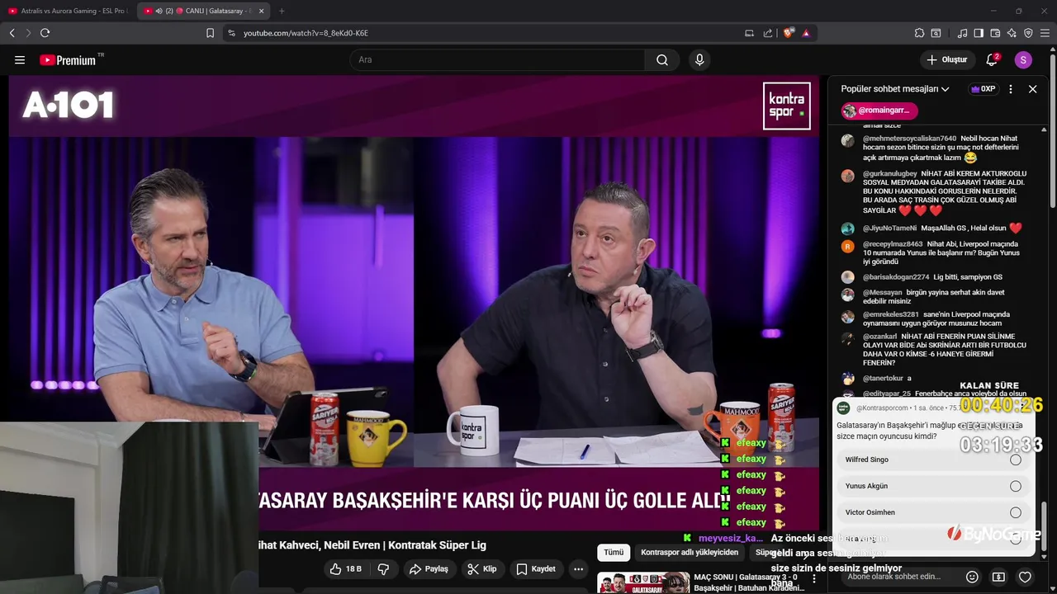Screen dimensions: 1057x594
Task: Open options for the MAÇ SONU video
Action: [x=813, y=579]
